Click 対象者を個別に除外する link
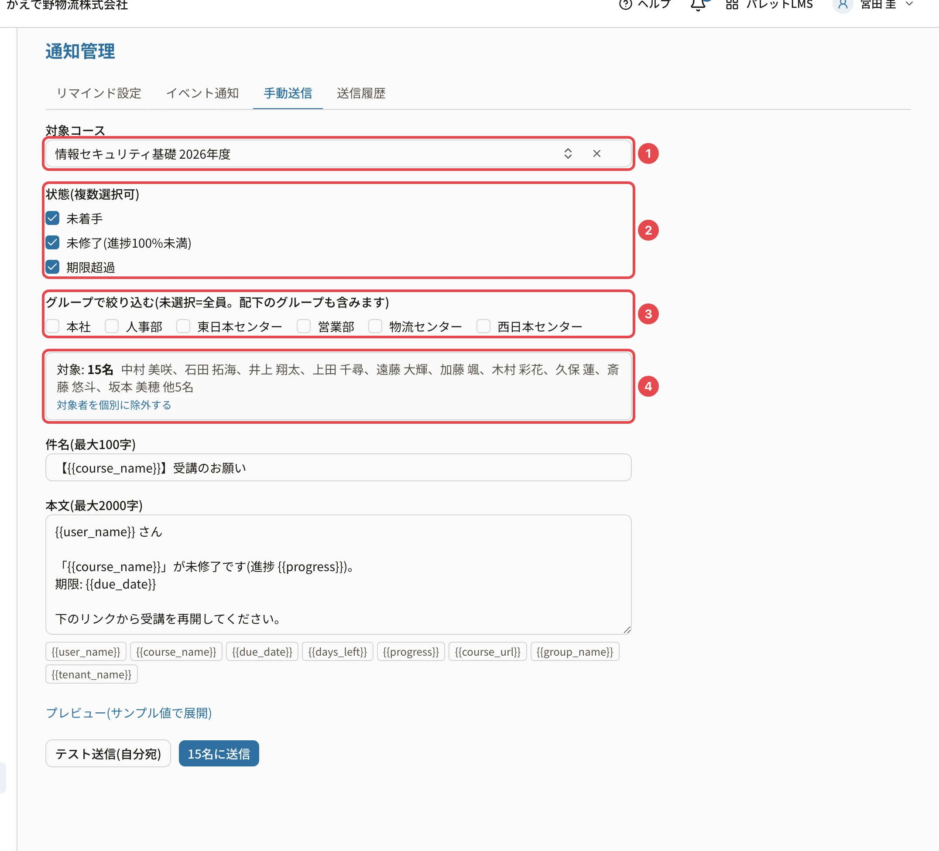Screen dimensions: 939x851 pyautogui.click(x=114, y=405)
